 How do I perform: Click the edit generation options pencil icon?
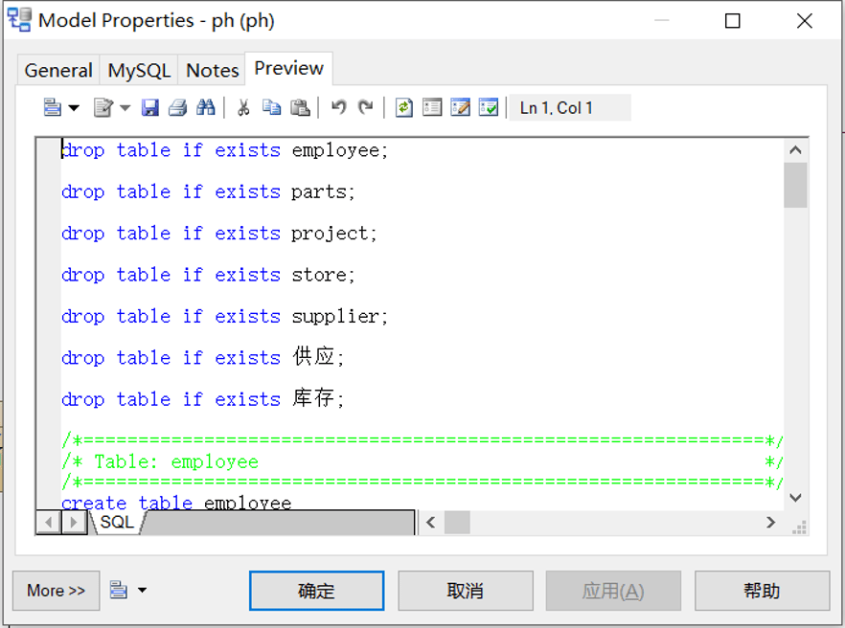(460, 108)
